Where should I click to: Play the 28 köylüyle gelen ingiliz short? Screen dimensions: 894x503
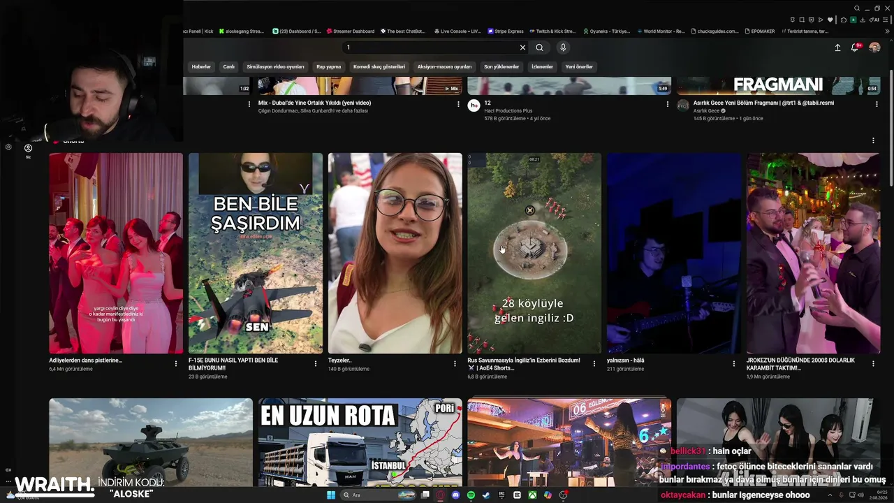[x=534, y=254]
